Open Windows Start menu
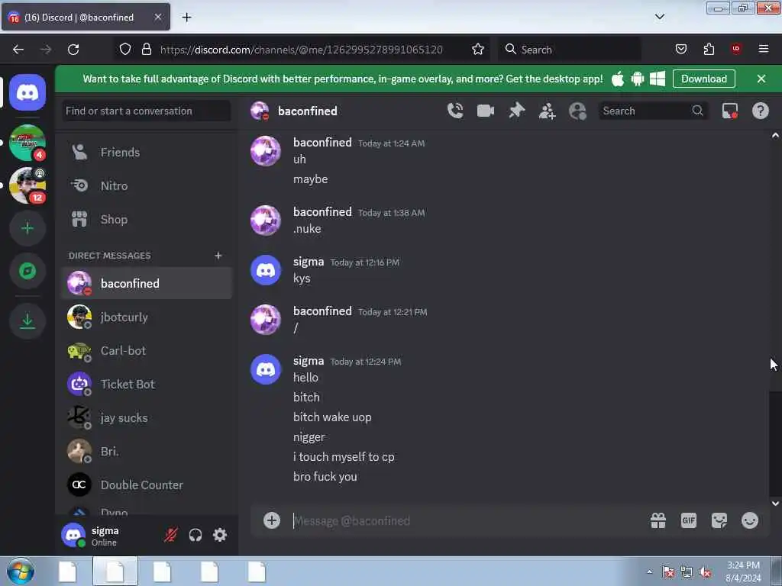Screen dimensions: 782x586 (x=21, y=571)
